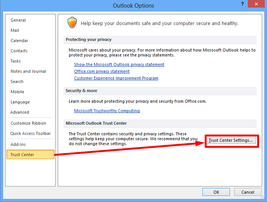The width and height of the screenshot is (267, 202).
Task: Follow the Office.com privacy statement link
Action: (x=102, y=71)
